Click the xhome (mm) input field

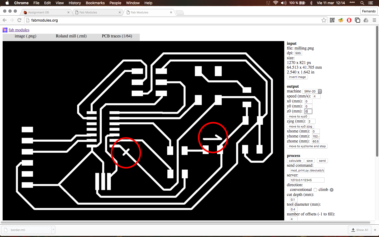(x=316, y=131)
